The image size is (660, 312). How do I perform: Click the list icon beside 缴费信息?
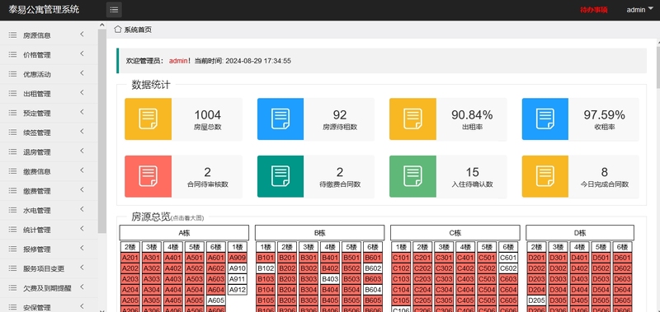[x=12, y=171]
